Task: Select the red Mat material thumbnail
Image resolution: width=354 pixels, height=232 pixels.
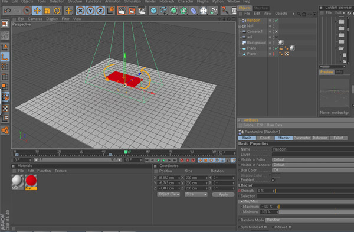Action: (x=31, y=182)
